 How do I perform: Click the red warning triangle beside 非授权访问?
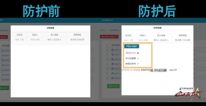138,53
